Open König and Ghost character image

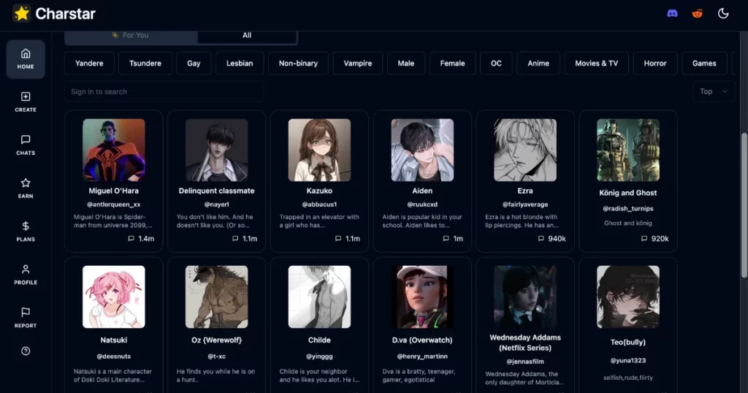point(627,150)
